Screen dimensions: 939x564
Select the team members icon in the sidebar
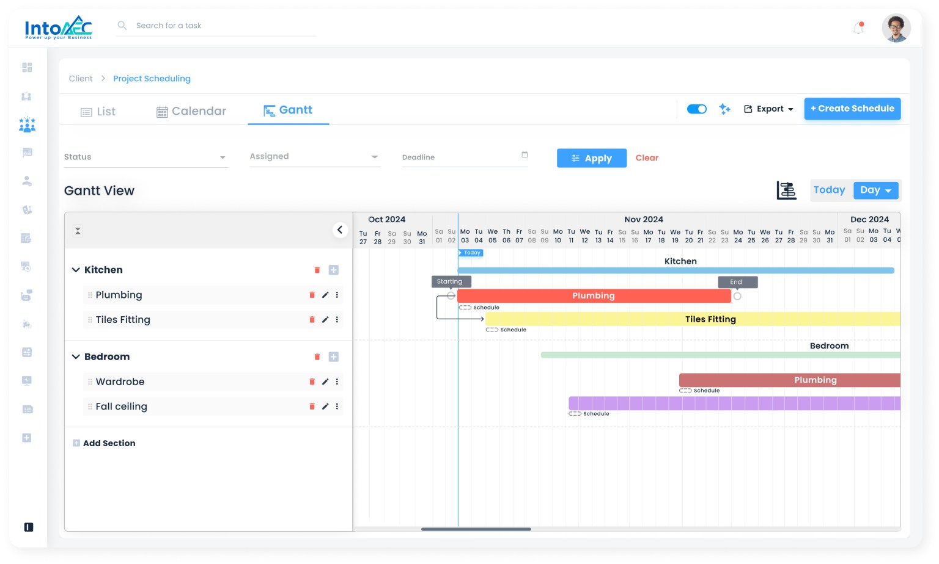coord(27,125)
